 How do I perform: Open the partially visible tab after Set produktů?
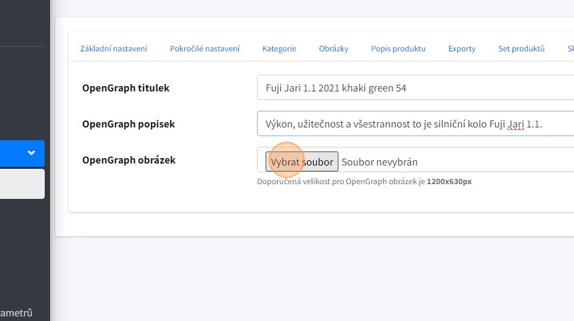(570, 49)
